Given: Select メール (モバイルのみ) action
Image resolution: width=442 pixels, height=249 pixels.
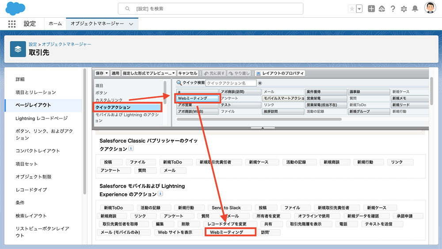Looking at the screenshot, I should [124, 232].
